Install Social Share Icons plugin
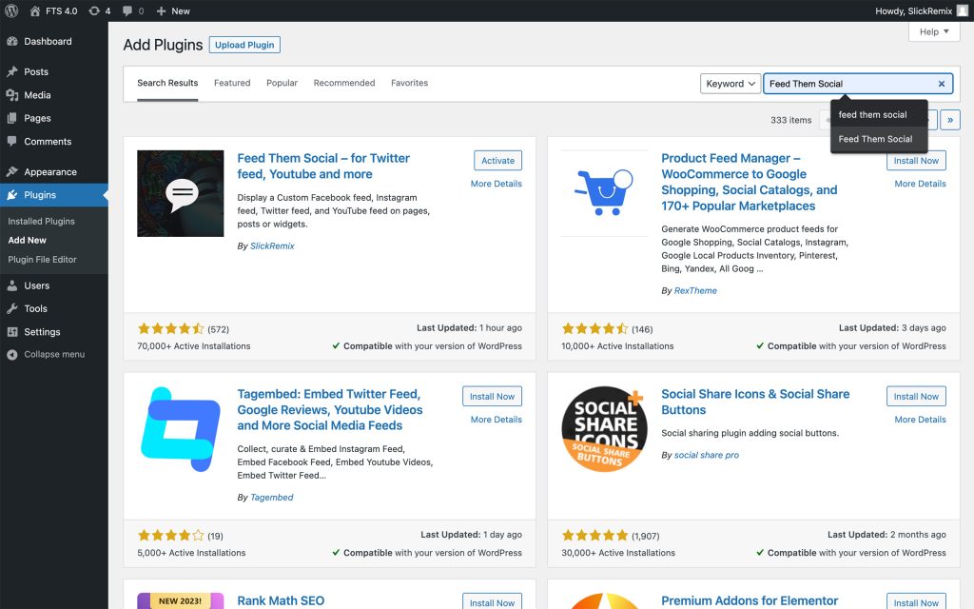This screenshot has height=609, width=974. coord(916,397)
